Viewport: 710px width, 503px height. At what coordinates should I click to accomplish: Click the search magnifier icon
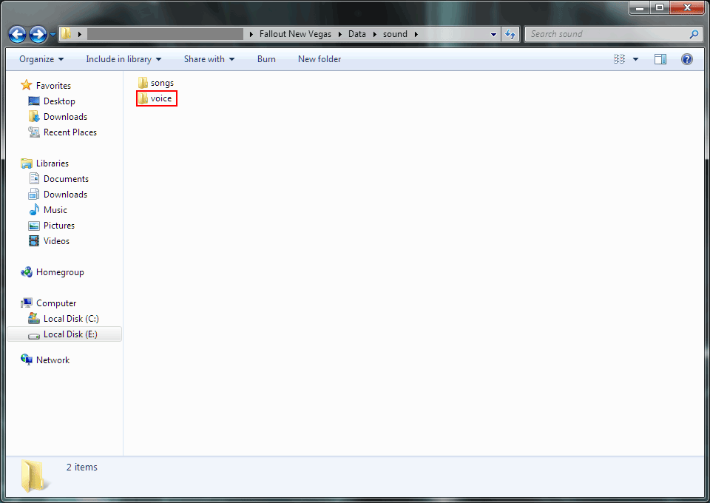pos(694,34)
